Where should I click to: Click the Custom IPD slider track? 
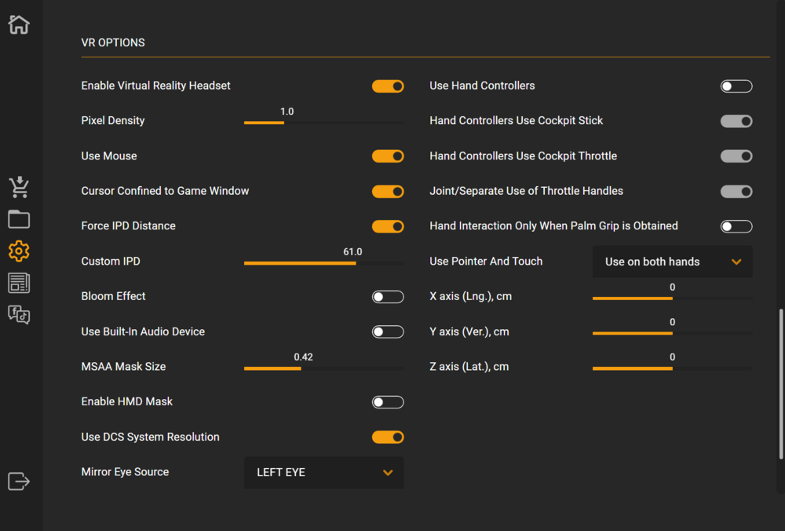click(323, 263)
